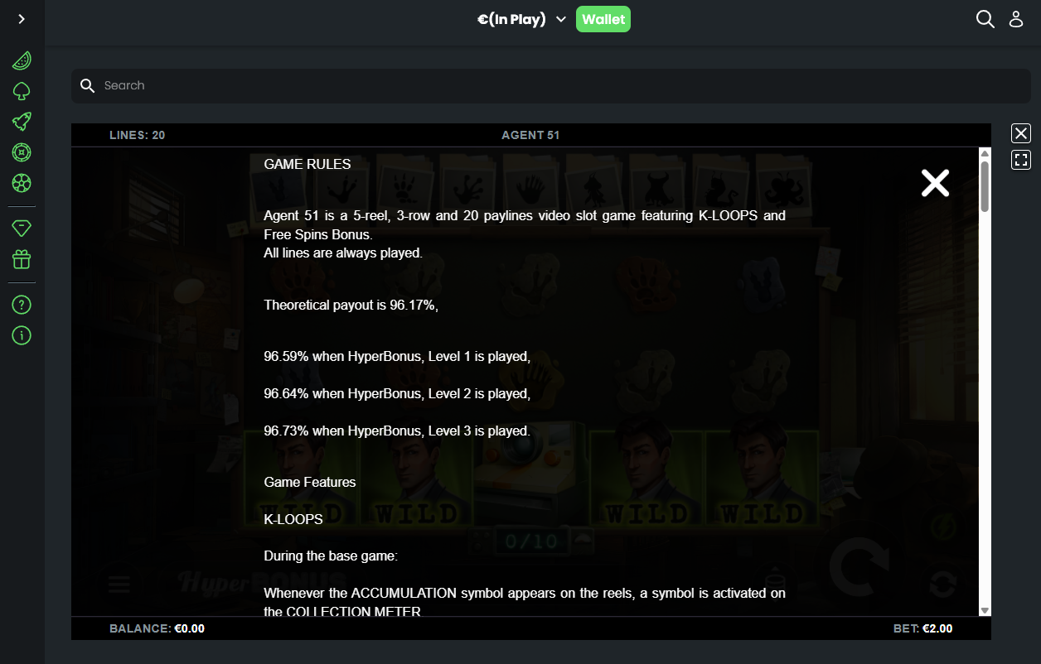The width and height of the screenshot is (1041, 664).
Task: Open the green Wallet button
Action: pyautogui.click(x=603, y=19)
